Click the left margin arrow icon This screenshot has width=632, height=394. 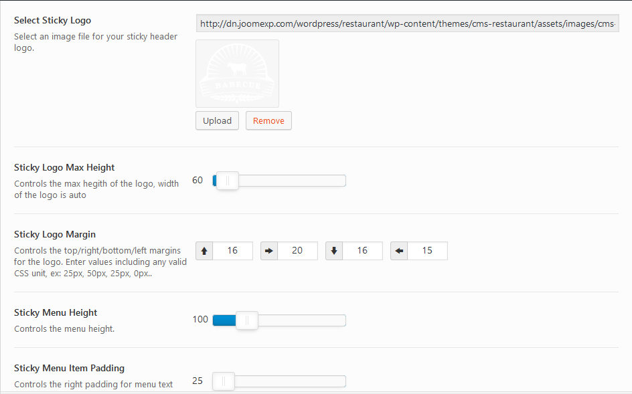(x=399, y=251)
